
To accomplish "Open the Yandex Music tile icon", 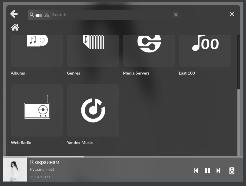I will pos(93,110).
